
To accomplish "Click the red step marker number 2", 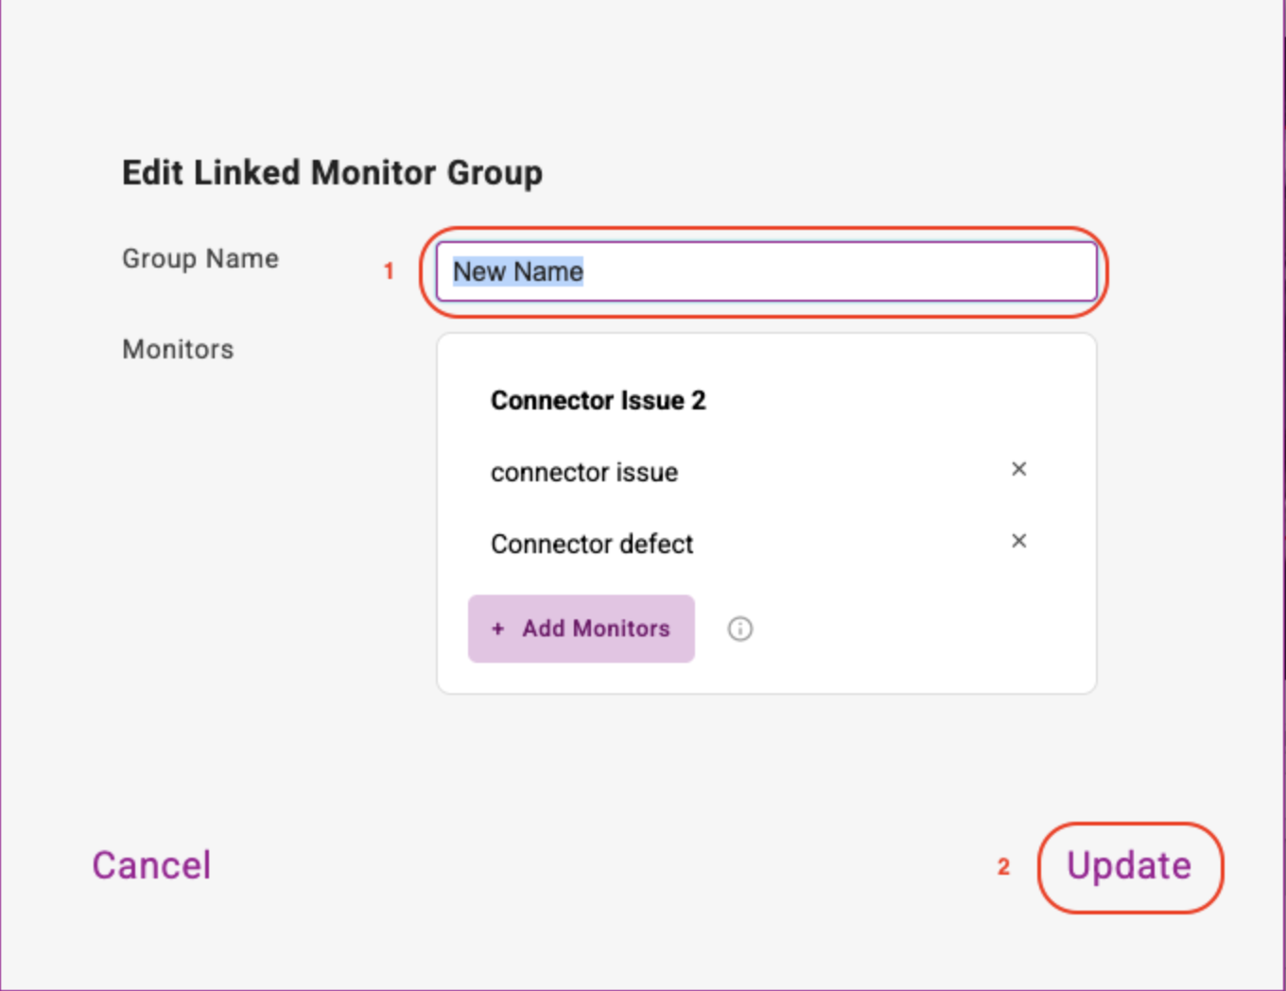I will (x=1003, y=866).
